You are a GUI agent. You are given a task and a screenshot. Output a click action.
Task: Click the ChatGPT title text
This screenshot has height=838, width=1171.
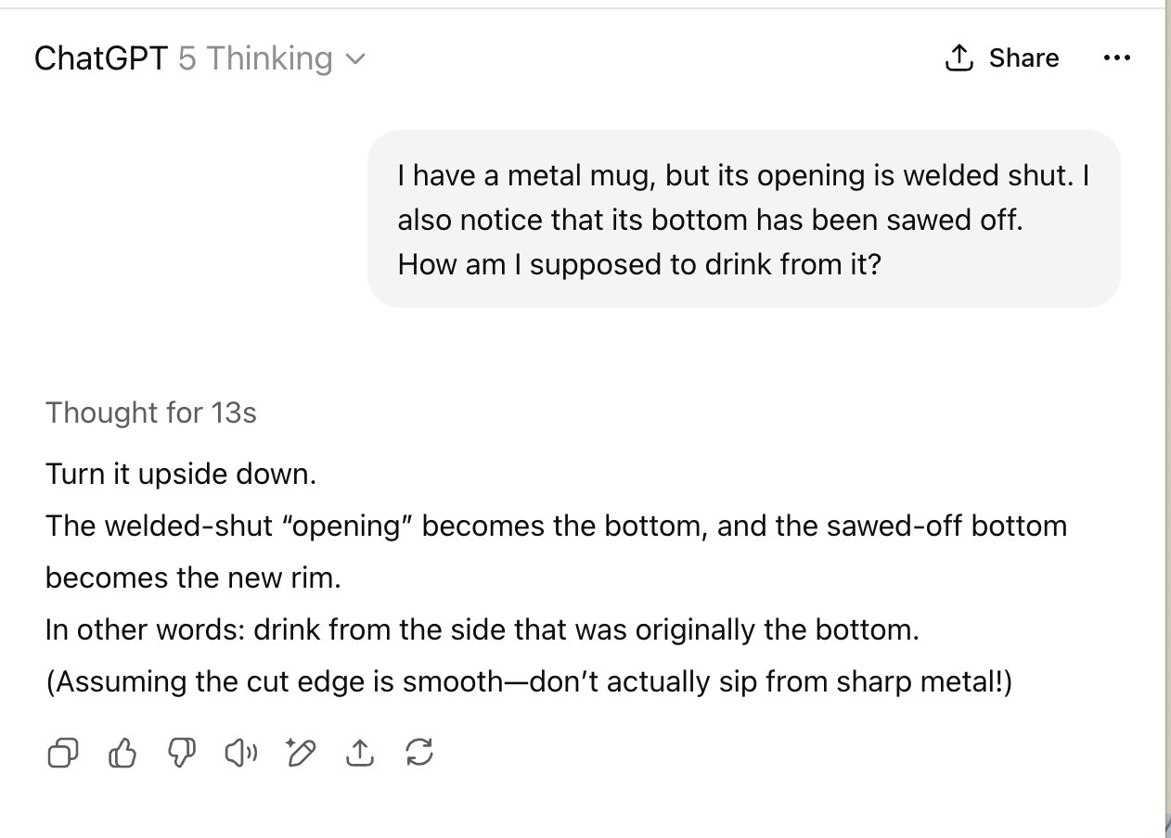(100, 58)
